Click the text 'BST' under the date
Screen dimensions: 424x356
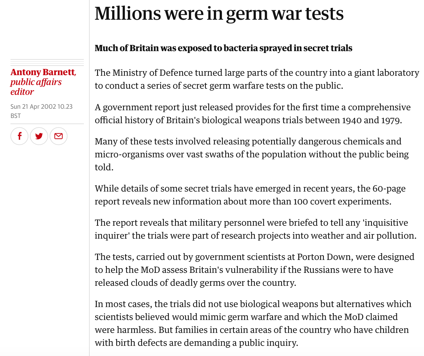click(x=16, y=116)
